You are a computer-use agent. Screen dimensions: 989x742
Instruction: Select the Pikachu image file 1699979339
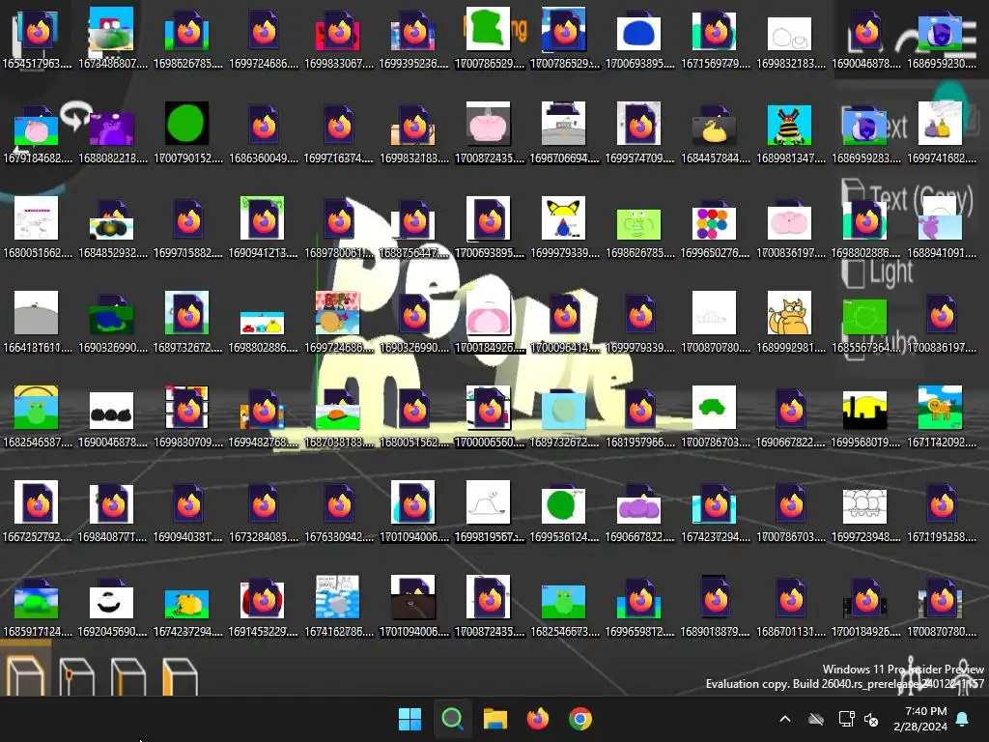tap(564, 227)
